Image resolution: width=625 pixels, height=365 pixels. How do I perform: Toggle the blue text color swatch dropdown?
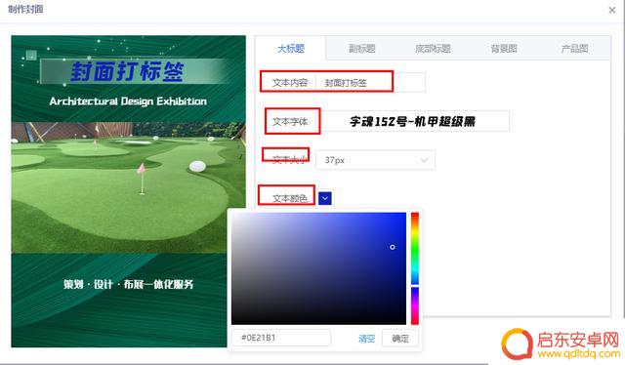pyautogui.click(x=325, y=198)
